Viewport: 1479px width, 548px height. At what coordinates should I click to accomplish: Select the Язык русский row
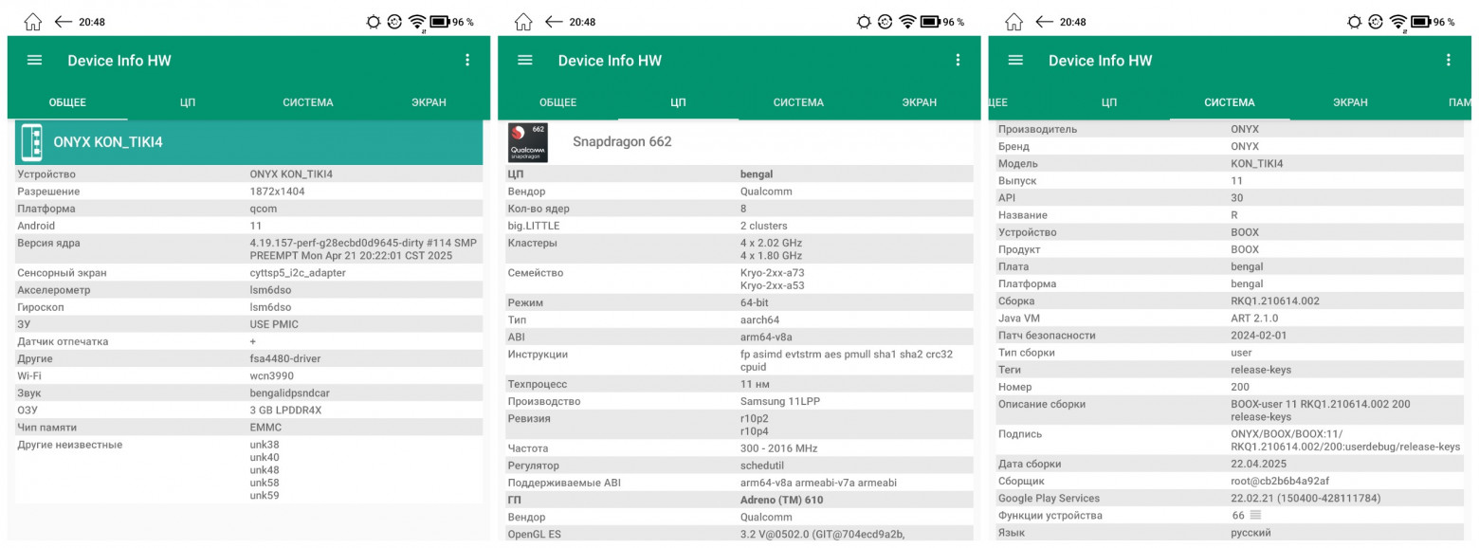pos(1230,533)
